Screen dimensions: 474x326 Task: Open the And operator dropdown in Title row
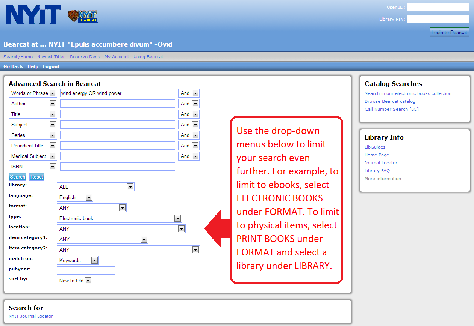click(x=189, y=114)
